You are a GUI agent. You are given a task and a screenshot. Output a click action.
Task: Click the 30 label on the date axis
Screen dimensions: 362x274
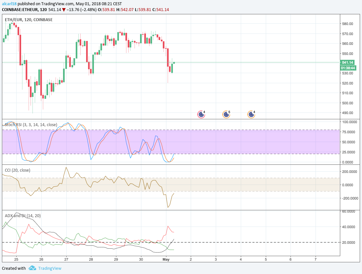point(141,259)
